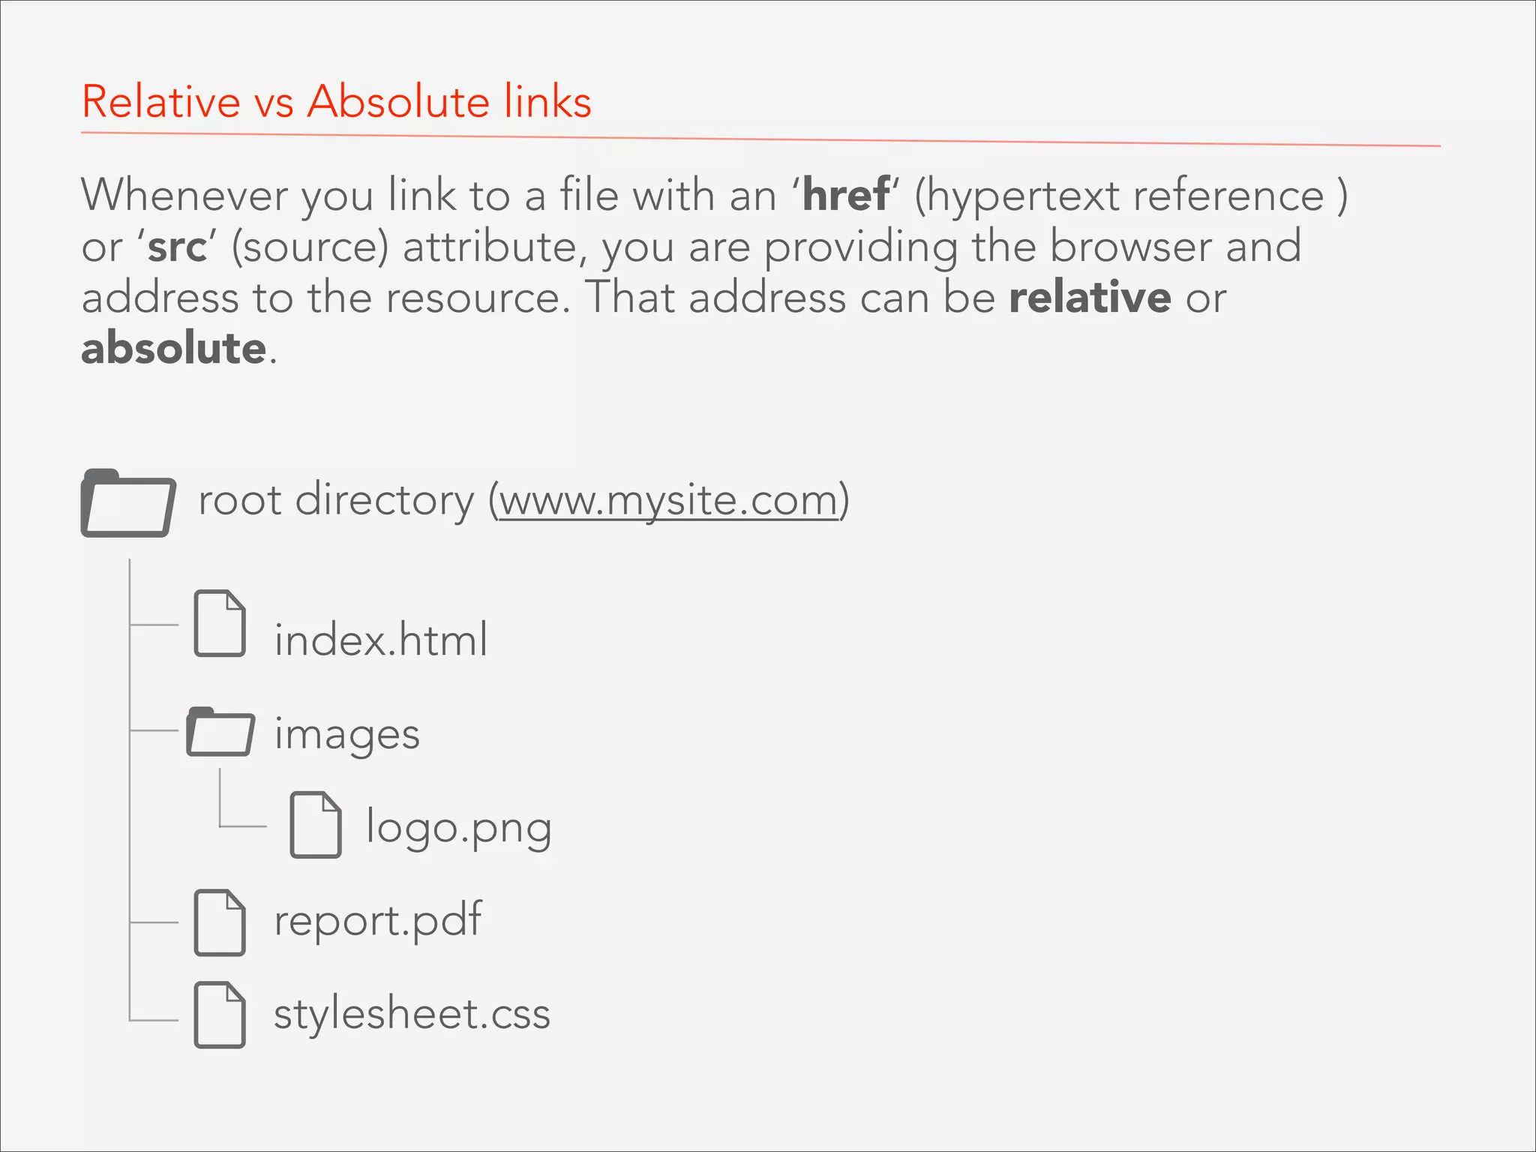Click the bold word 'src'
This screenshot has height=1152, width=1536.
click(177, 247)
